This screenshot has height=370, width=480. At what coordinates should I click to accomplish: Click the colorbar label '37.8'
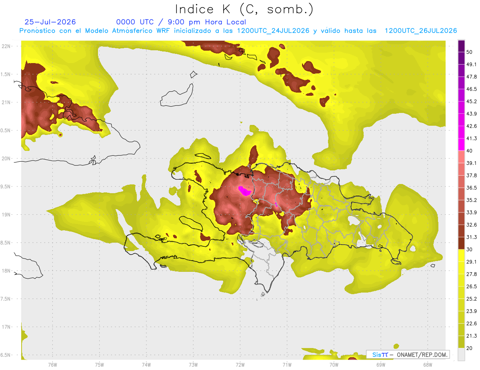pyautogui.click(x=472, y=176)
